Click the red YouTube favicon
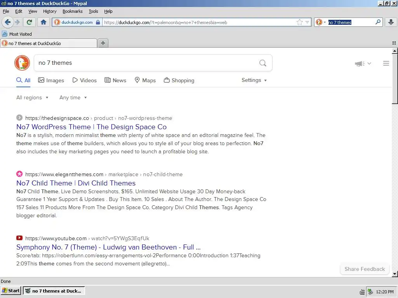This screenshot has width=398, height=298. (x=19, y=238)
